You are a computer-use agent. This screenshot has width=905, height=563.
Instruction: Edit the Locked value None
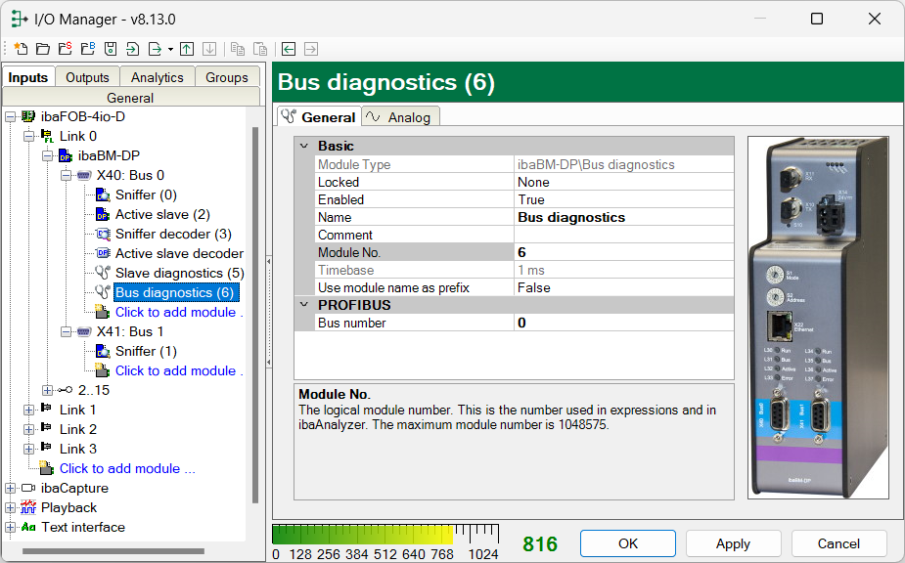[x=624, y=182]
